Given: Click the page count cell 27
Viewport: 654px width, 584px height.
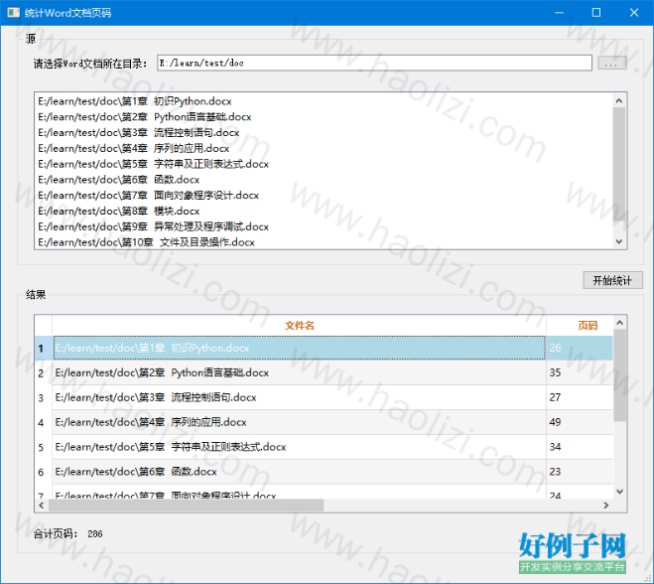Looking at the screenshot, I should (580, 397).
